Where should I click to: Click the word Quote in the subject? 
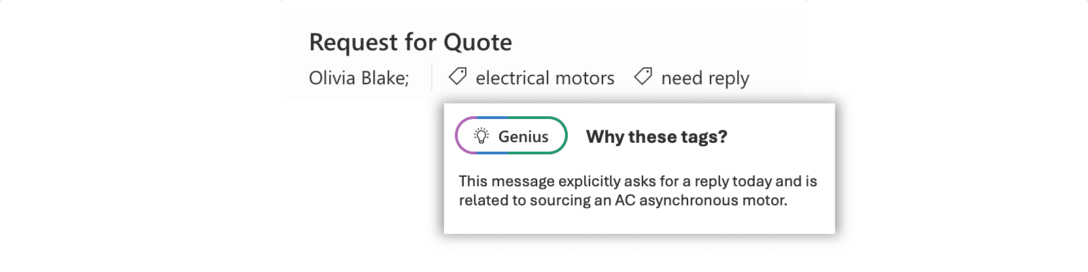477,42
